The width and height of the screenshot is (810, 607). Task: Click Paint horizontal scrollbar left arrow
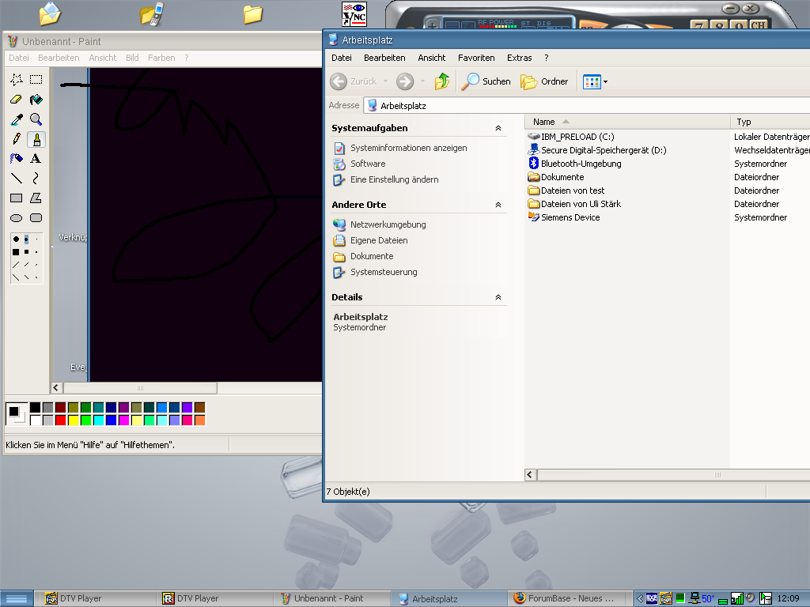click(57, 387)
